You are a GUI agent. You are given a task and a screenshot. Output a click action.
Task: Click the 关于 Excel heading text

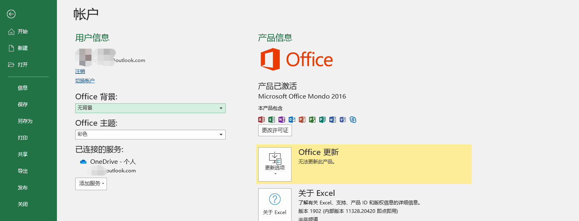(x=317, y=193)
